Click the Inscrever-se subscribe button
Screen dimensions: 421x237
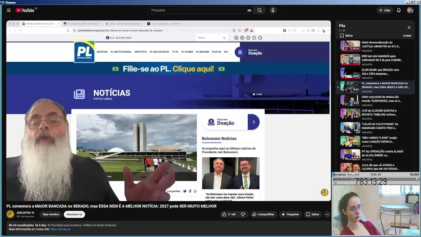point(74,214)
